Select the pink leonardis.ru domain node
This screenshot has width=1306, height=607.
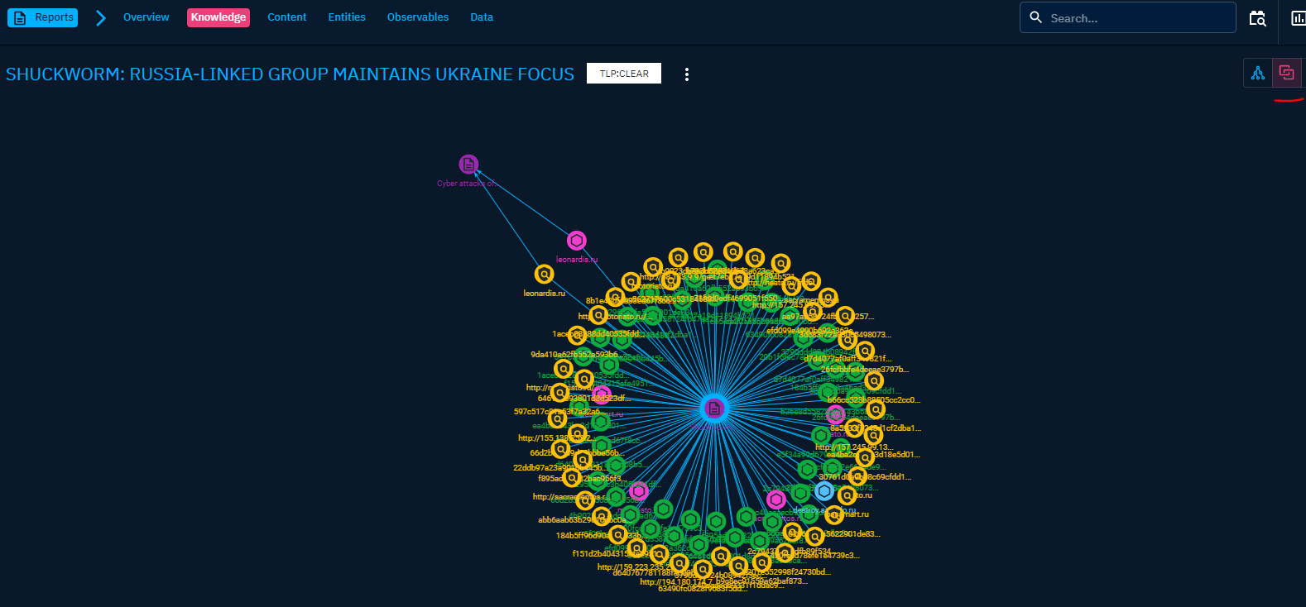(x=577, y=241)
